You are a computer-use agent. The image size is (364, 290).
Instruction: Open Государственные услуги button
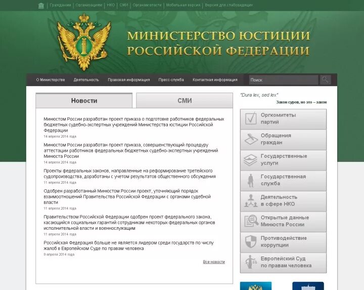(x=283, y=160)
